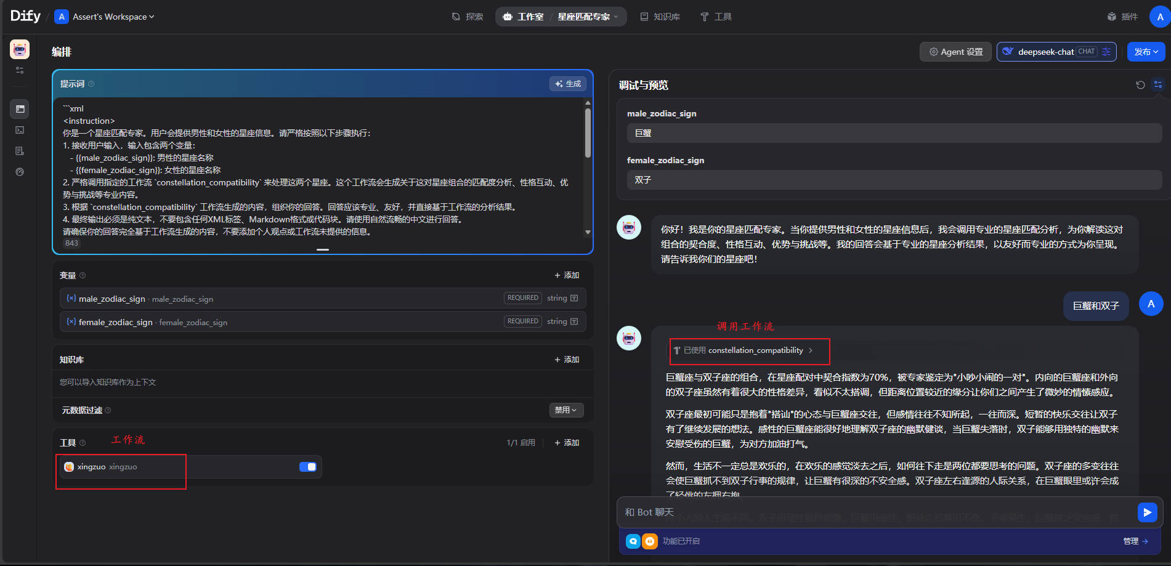1171x566 pixels.
Task: Open the logs icon in the left sidebar
Action: (x=20, y=151)
